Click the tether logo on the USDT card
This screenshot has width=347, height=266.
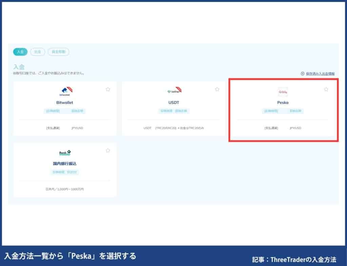point(175,91)
